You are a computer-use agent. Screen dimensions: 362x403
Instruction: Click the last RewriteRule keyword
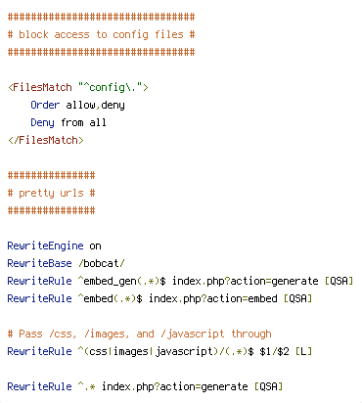point(39,386)
